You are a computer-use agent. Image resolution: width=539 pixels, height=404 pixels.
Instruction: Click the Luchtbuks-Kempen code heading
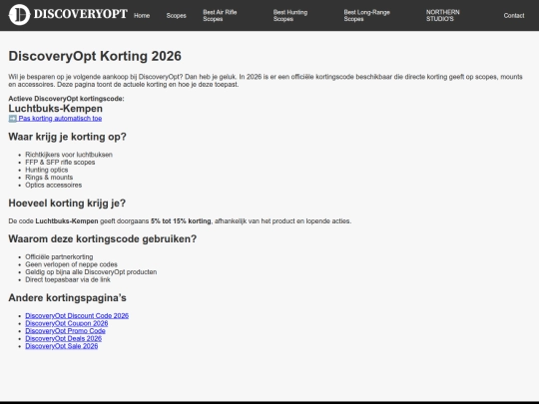pyautogui.click(x=55, y=108)
